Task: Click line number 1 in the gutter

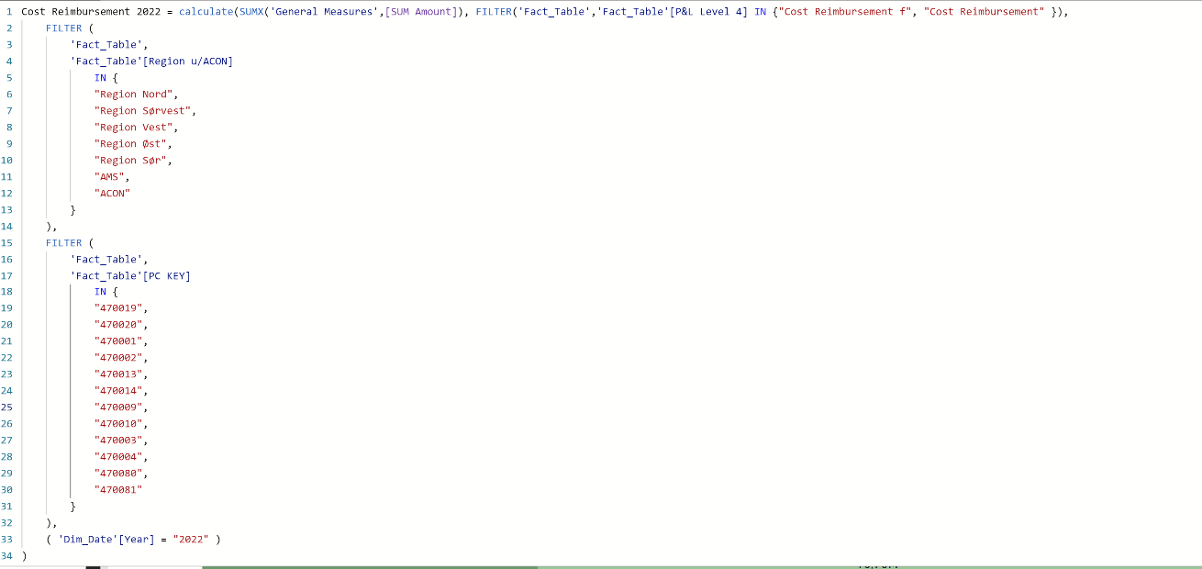Action: tap(9, 11)
